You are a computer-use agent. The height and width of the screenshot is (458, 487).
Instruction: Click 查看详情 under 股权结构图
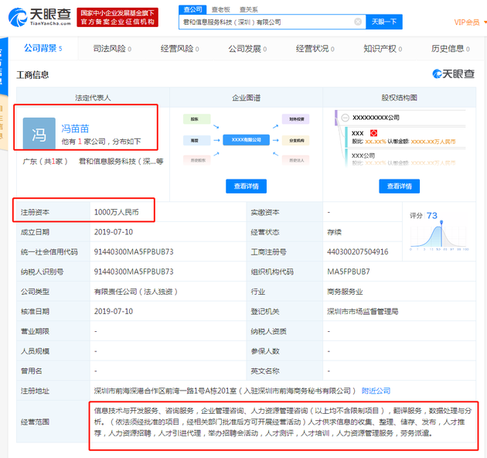(x=400, y=186)
